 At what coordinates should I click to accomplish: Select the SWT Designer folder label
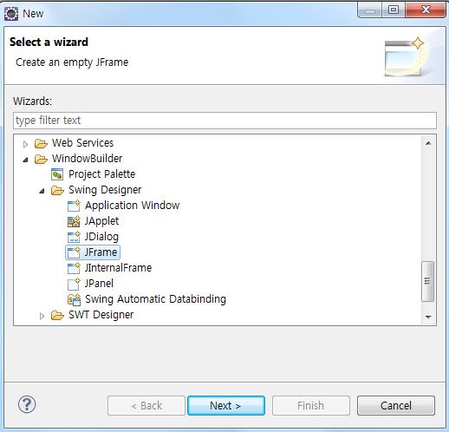pyautogui.click(x=101, y=315)
